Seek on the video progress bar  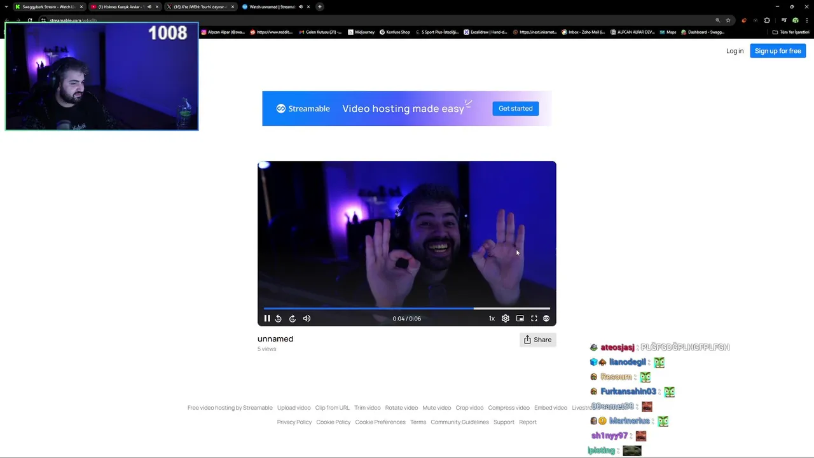(x=407, y=309)
